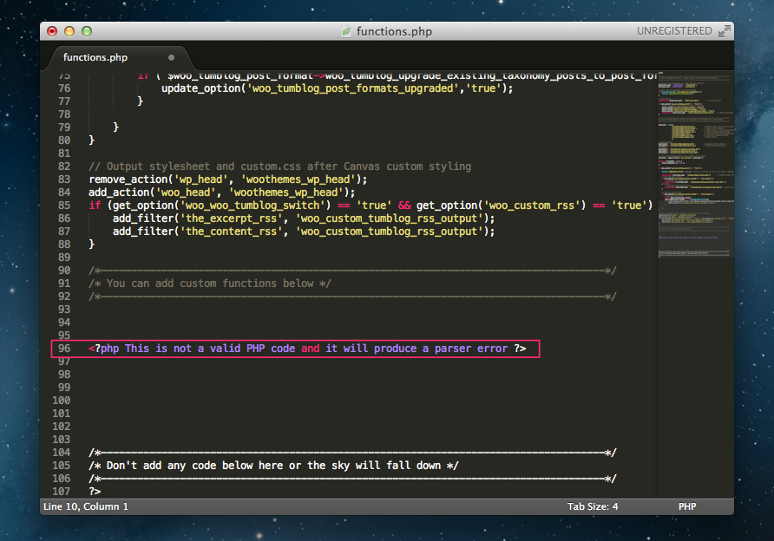This screenshot has height=541, width=774.
Task: Click line number 82 in the gutter
Action: 64,166
